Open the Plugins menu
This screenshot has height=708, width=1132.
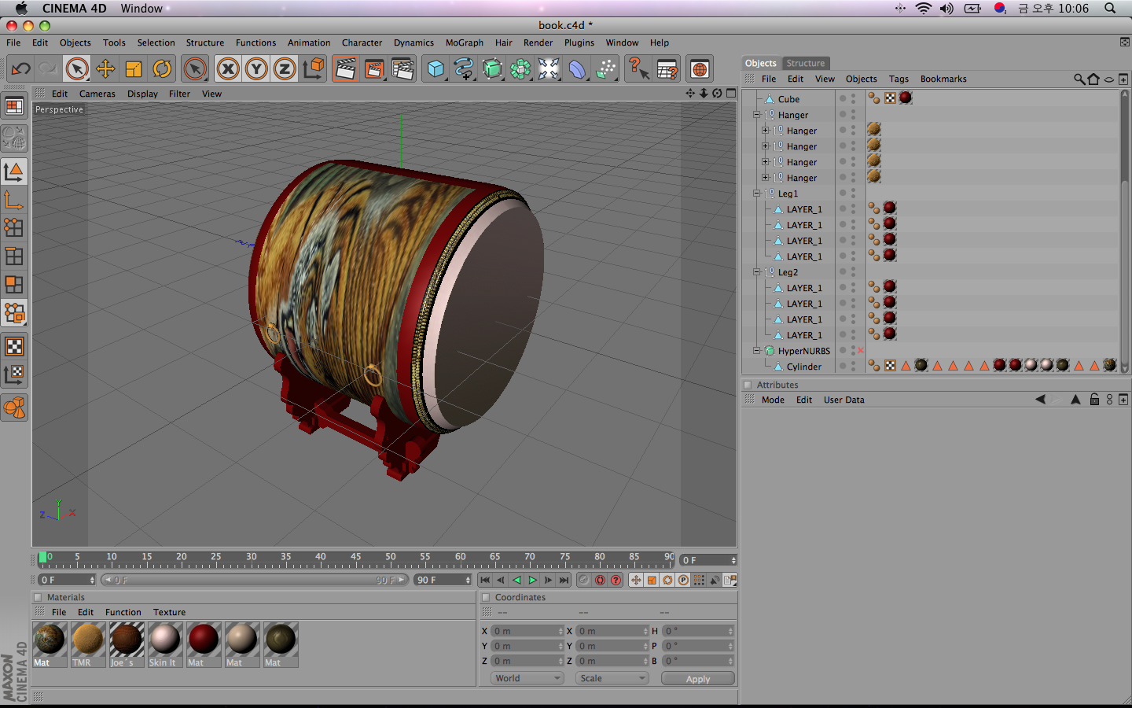[579, 42]
